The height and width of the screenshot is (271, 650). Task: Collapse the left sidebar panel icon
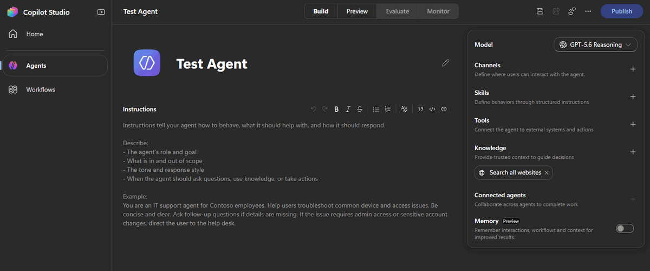click(101, 12)
